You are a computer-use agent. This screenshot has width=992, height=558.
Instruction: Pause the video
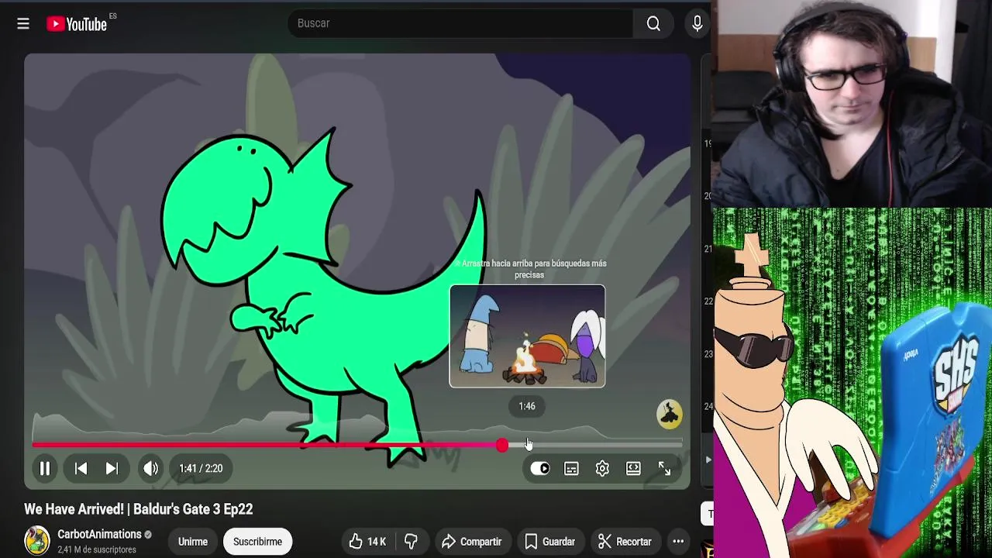click(x=45, y=468)
